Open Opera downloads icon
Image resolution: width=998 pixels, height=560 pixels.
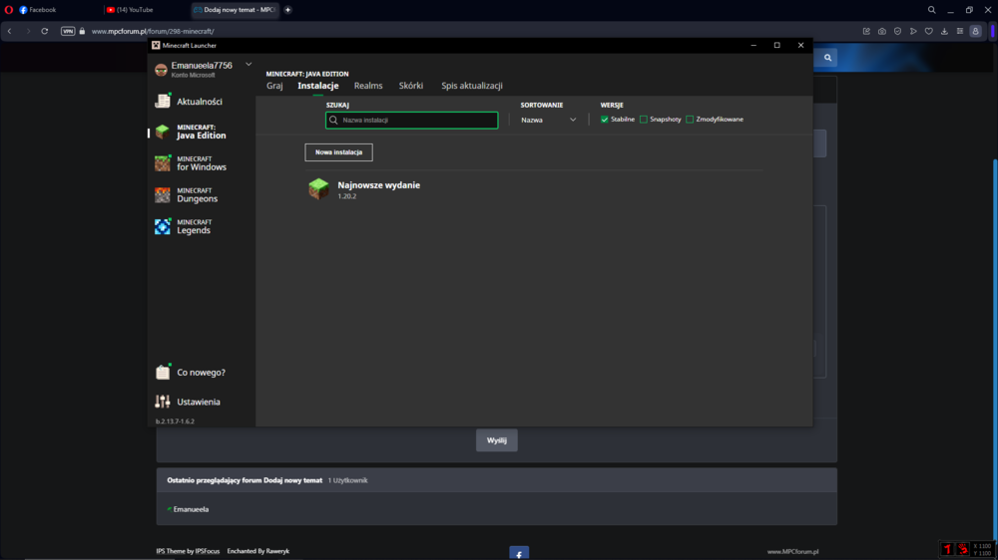944,31
